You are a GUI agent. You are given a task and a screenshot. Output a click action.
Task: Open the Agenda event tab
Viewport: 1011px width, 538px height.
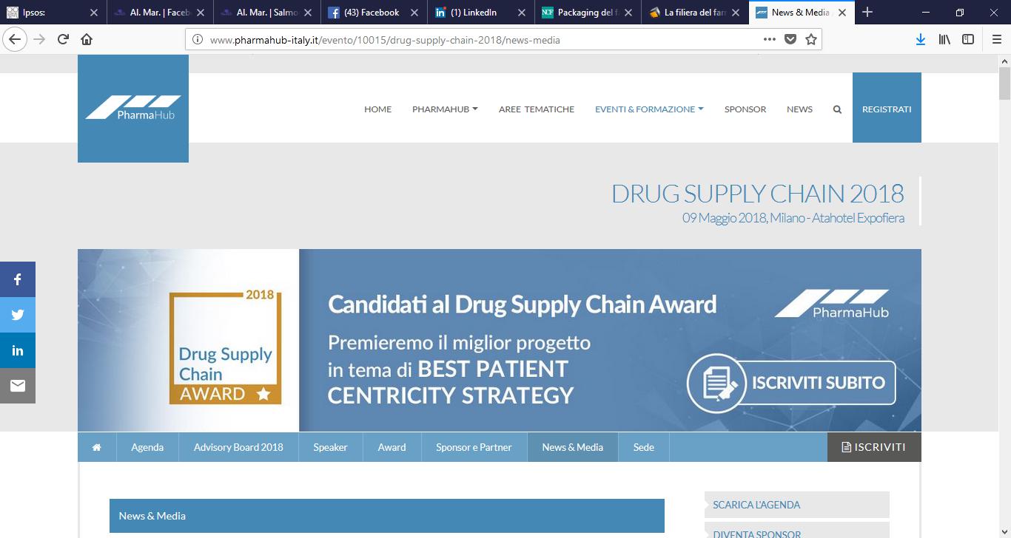point(147,447)
